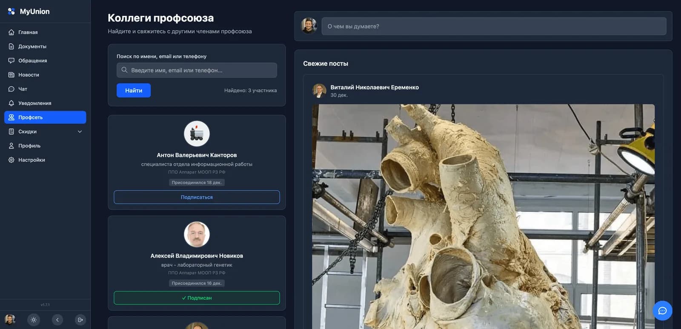Image resolution: width=681 pixels, height=329 pixels.
Task: Click the version label v1.7.1
Action: point(45,305)
